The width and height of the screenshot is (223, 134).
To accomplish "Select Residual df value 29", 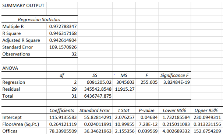I will point(74,89).
